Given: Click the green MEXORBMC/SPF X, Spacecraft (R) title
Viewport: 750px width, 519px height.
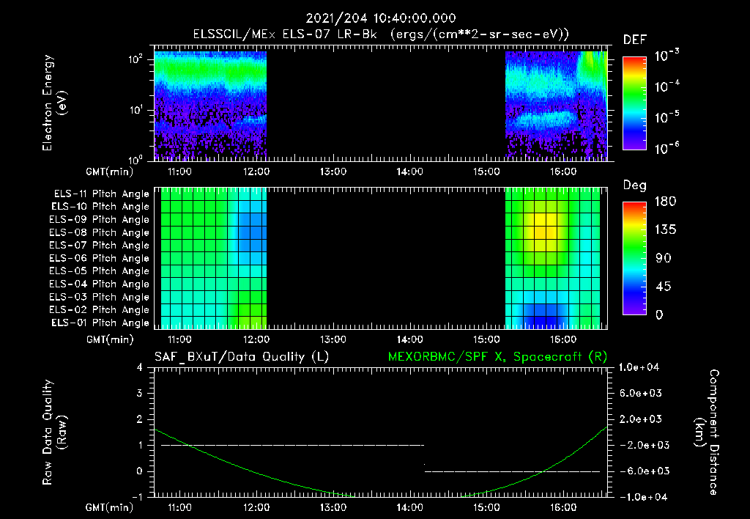Looking at the screenshot, I should 497,357.
